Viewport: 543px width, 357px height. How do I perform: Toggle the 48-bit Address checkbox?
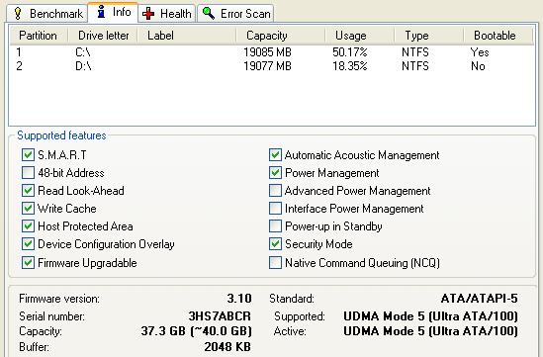click(28, 172)
